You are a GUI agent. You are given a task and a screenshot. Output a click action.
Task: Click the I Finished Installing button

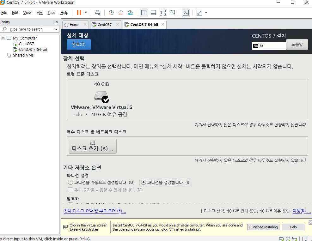[263, 227]
